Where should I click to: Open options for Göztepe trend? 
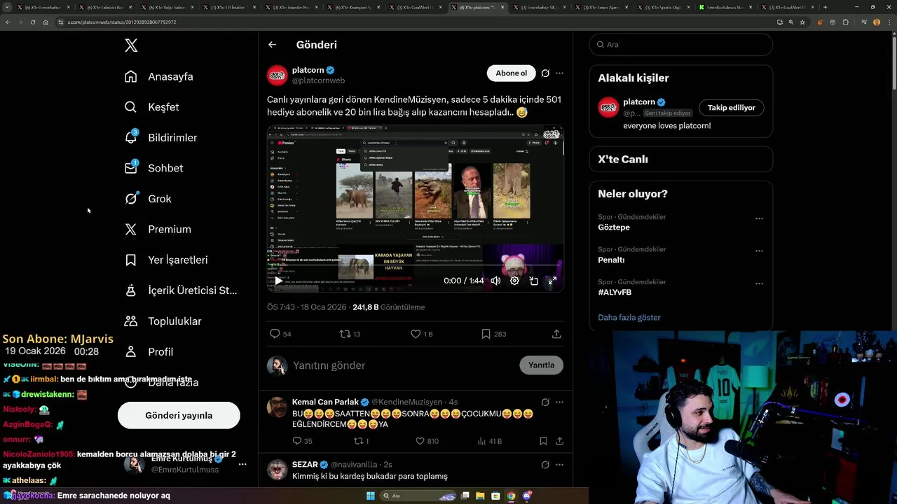[x=759, y=218]
